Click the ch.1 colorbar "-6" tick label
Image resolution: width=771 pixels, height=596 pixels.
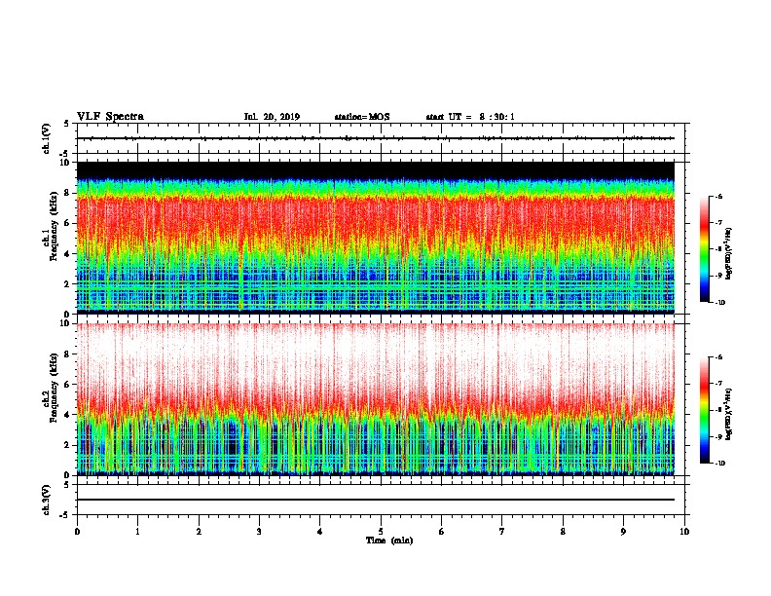coord(718,197)
